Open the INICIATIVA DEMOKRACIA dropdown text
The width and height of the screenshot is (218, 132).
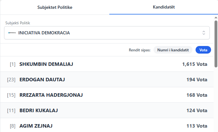point(44,33)
